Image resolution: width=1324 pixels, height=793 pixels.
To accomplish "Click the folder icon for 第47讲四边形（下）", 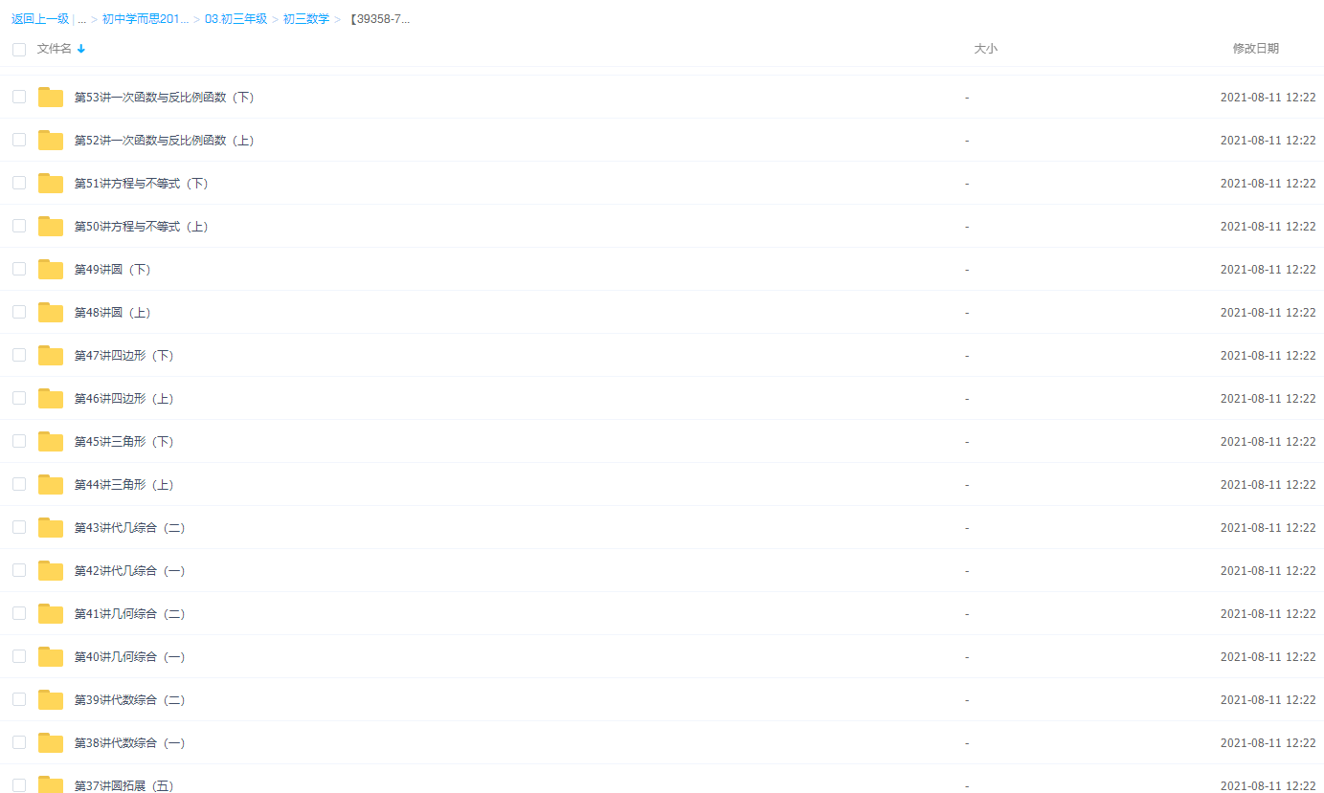I will pos(51,355).
